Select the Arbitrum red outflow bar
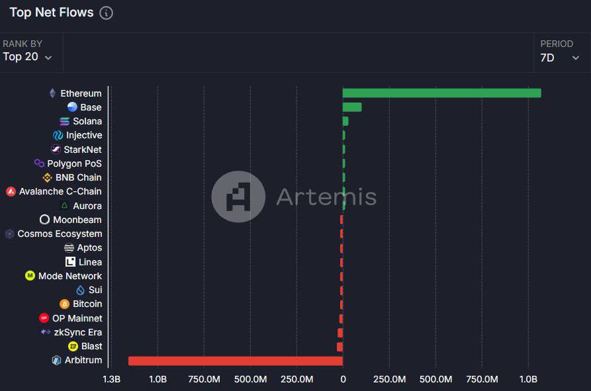591x391 pixels. (236, 361)
